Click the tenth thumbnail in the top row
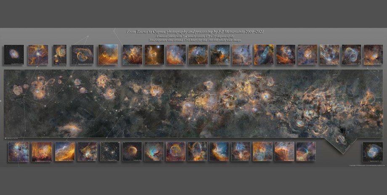387x195 pixels. pos(220,55)
